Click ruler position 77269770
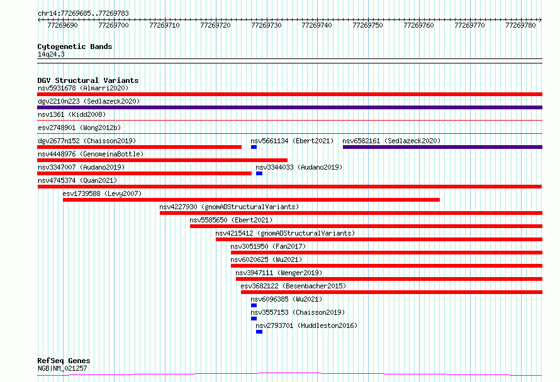 [469, 25]
